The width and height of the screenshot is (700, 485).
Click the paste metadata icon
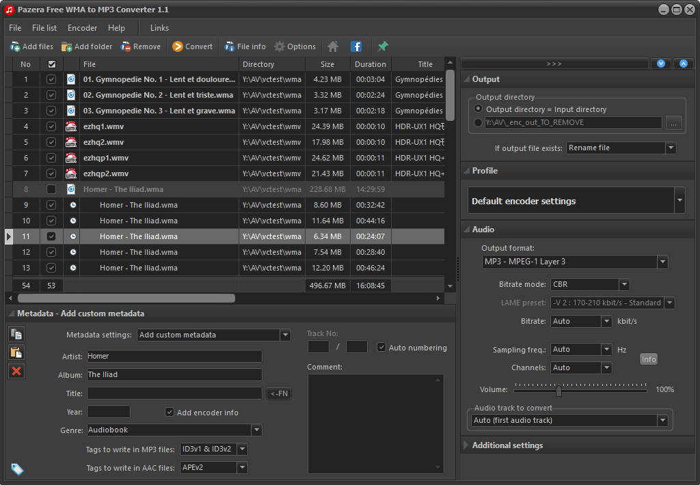16,352
